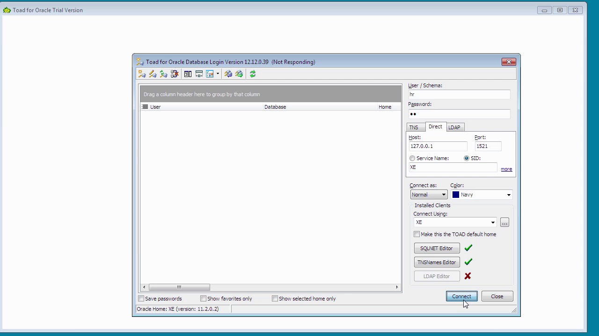Sort by the User column header

pyautogui.click(x=206, y=107)
